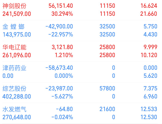The width and height of the screenshot is (162, 124).
Task: Click the 270,648.00 market value
Action: pyautogui.click(x=17, y=117)
